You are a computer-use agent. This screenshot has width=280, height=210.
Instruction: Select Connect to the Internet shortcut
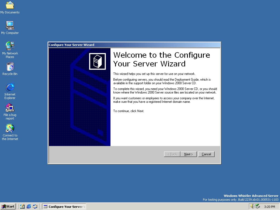coord(10,132)
